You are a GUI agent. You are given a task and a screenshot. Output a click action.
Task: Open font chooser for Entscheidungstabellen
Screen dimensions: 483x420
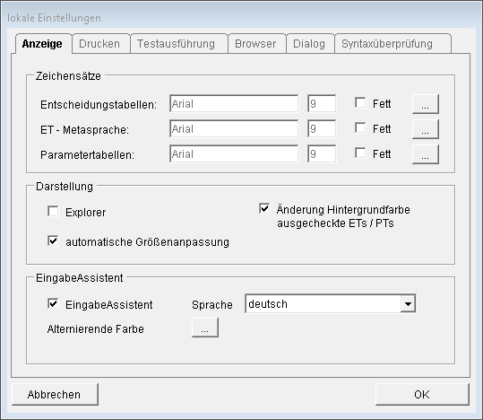[x=426, y=104]
